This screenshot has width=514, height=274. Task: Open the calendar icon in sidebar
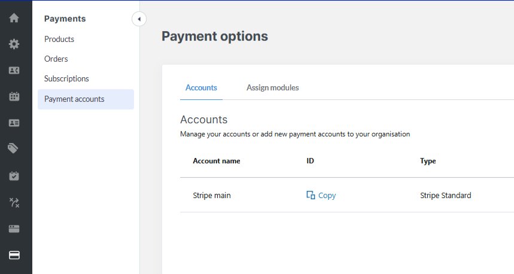point(14,96)
